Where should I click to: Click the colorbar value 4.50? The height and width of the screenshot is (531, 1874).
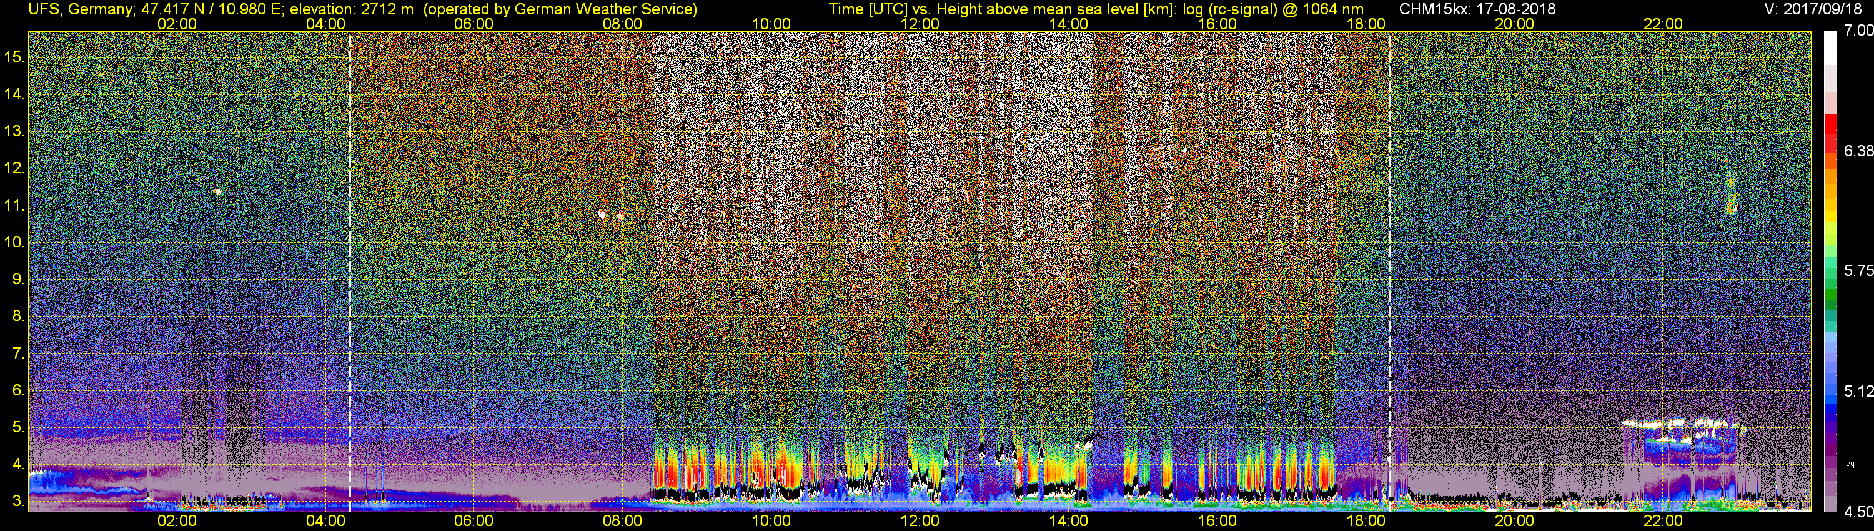(x=1859, y=512)
